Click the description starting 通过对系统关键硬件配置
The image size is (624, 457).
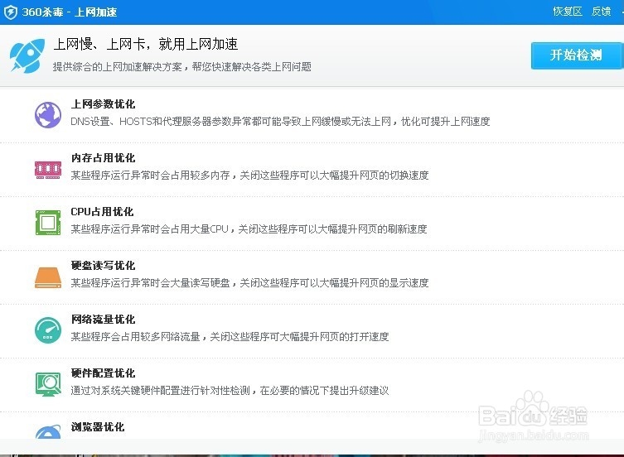(230, 391)
